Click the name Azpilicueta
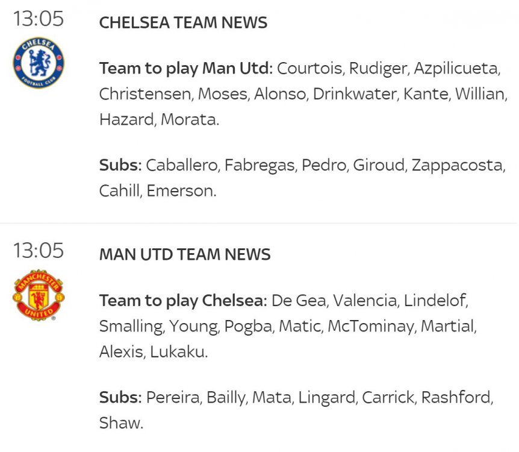Viewport: 519px width, 452px height. tap(456, 69)
